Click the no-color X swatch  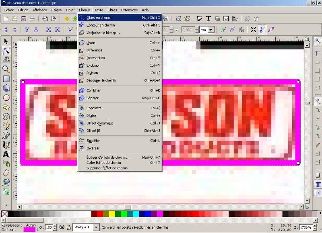[4, 214]
